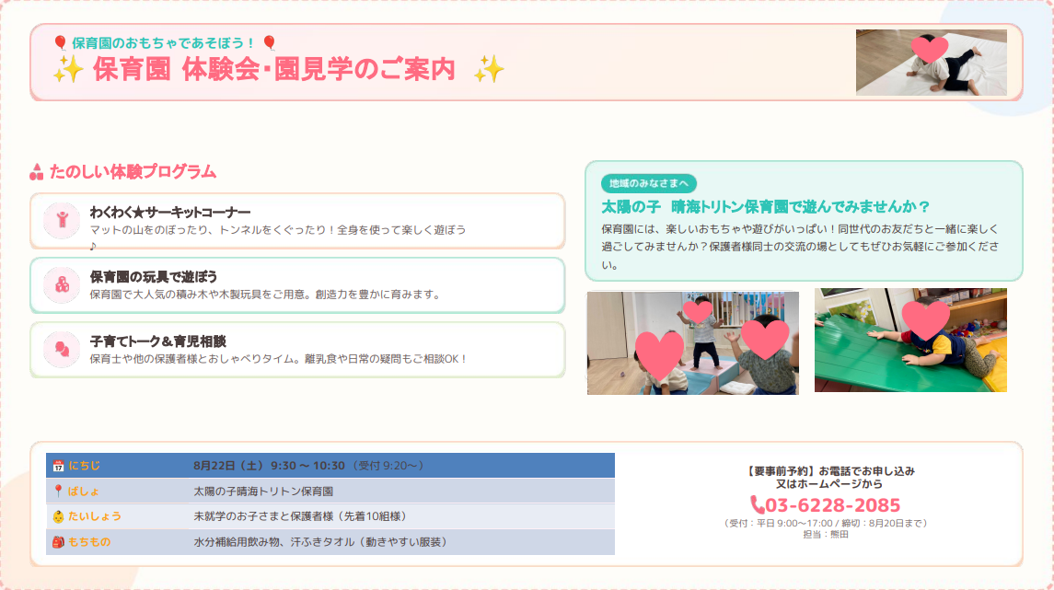Click the sparkle icon before the title
The width and height of the screenshot is (1054, 590).
point(68,70)
